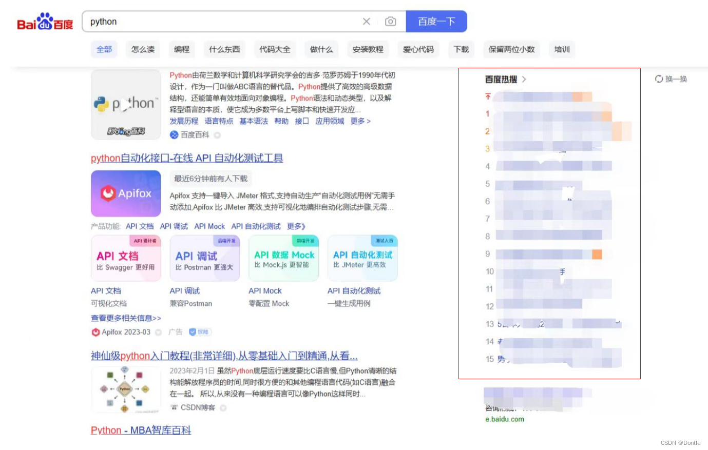
Task: Open 发展历程 encyclopedia link
Action: pos(184,121)
